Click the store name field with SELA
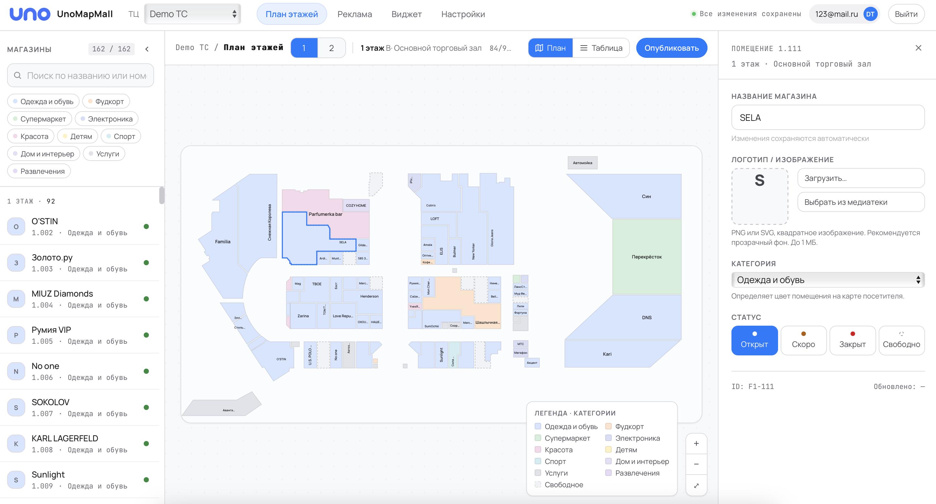Screen dimensions: 936x504 pyautogui.click(x=828, y=118)
